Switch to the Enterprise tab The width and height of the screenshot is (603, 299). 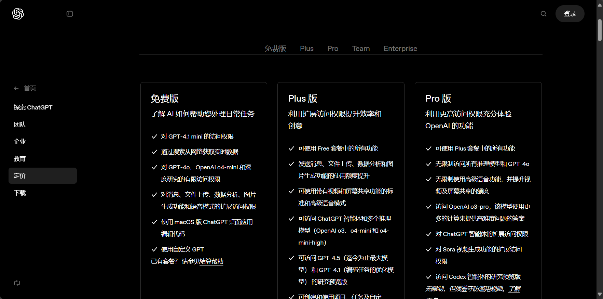pyautogui.click(x=400, y=49)
